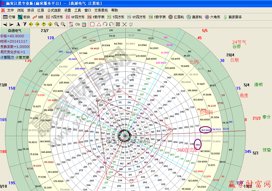The width and height of the screenshot is (272, 191).
Task: Click the calendar date icon in toolbar
Action: pyautogui.click(x=84, y=24)
